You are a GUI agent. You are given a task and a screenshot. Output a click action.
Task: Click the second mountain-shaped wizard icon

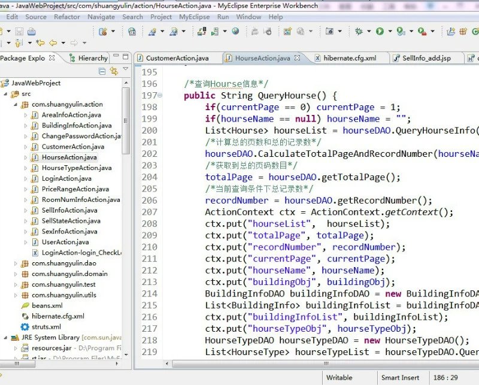coord(174,31)
